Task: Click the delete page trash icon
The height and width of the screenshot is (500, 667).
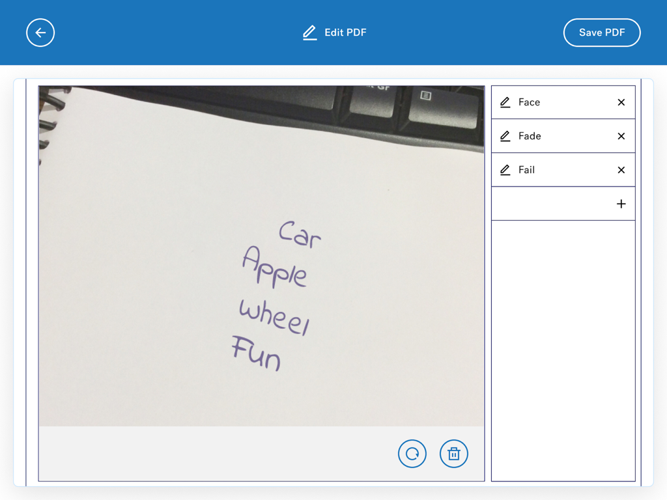Action: [454, 454]
